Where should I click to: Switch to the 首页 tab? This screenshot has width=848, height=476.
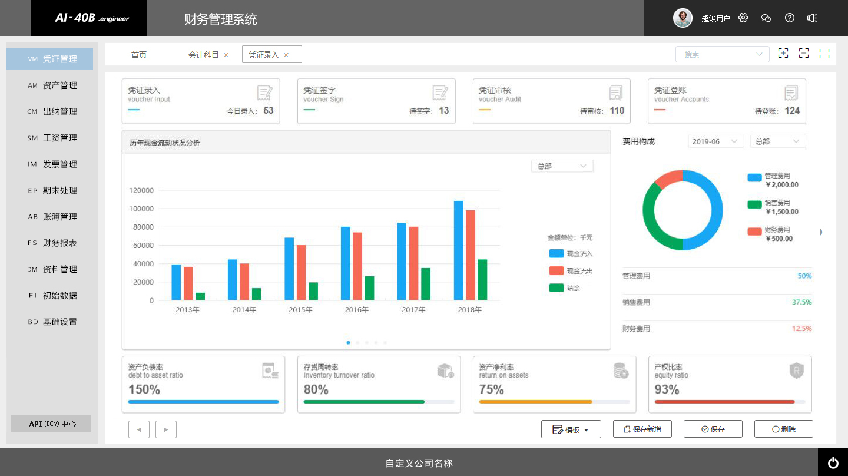tap(139, 55)
